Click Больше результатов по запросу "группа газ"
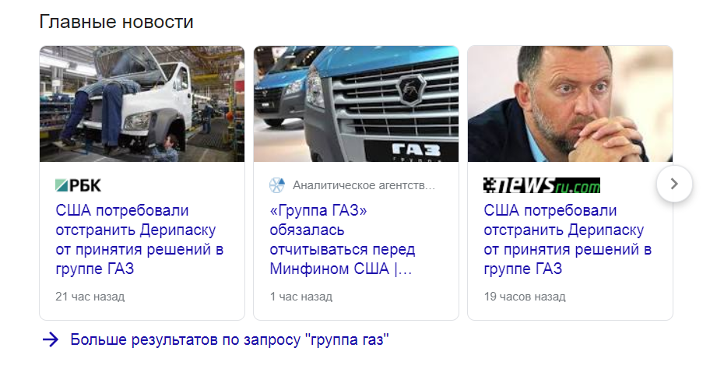Viewport: 717px width, 369px height. (230, 339)
